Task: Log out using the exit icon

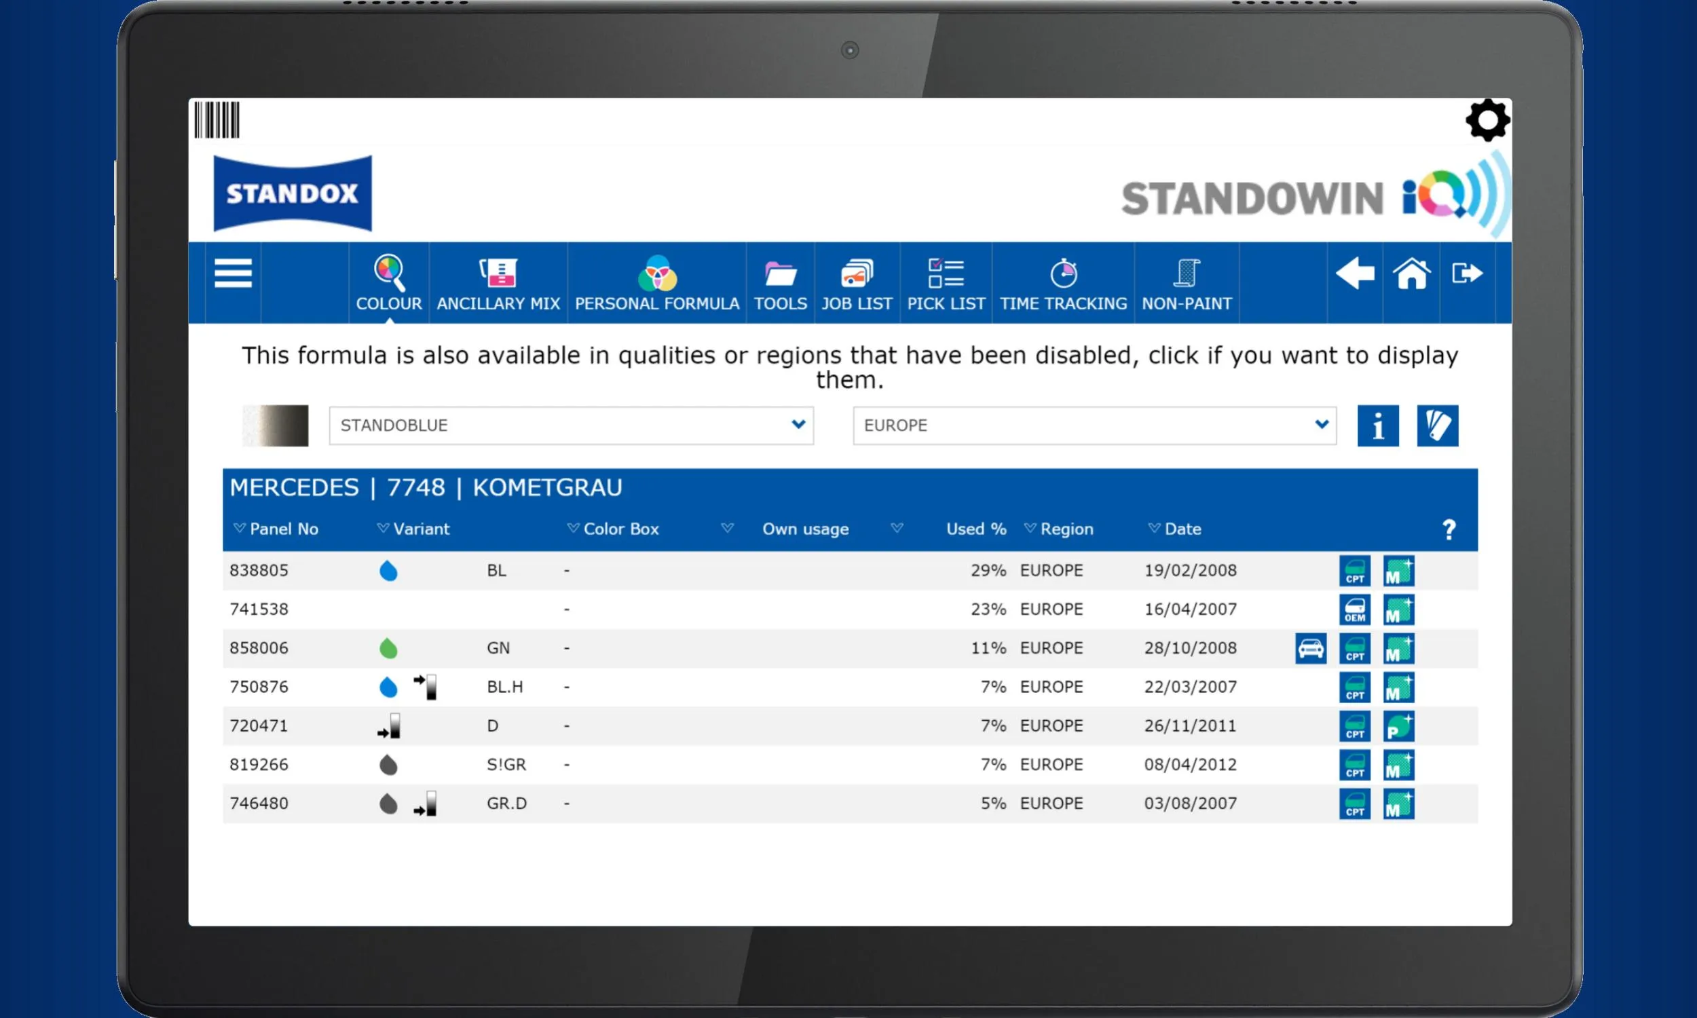Action: [x=1467, y=274]
